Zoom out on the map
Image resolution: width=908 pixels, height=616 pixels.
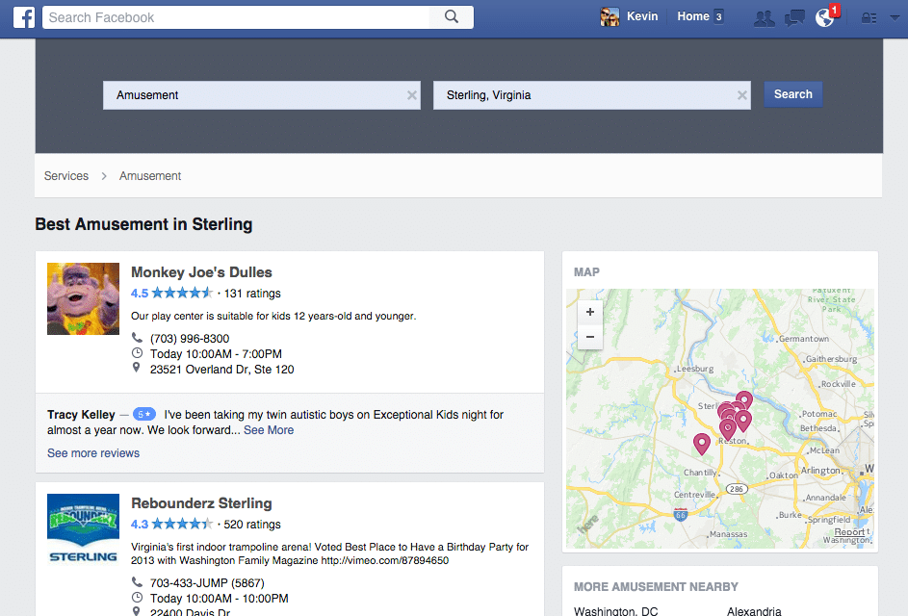pos(590,337)
